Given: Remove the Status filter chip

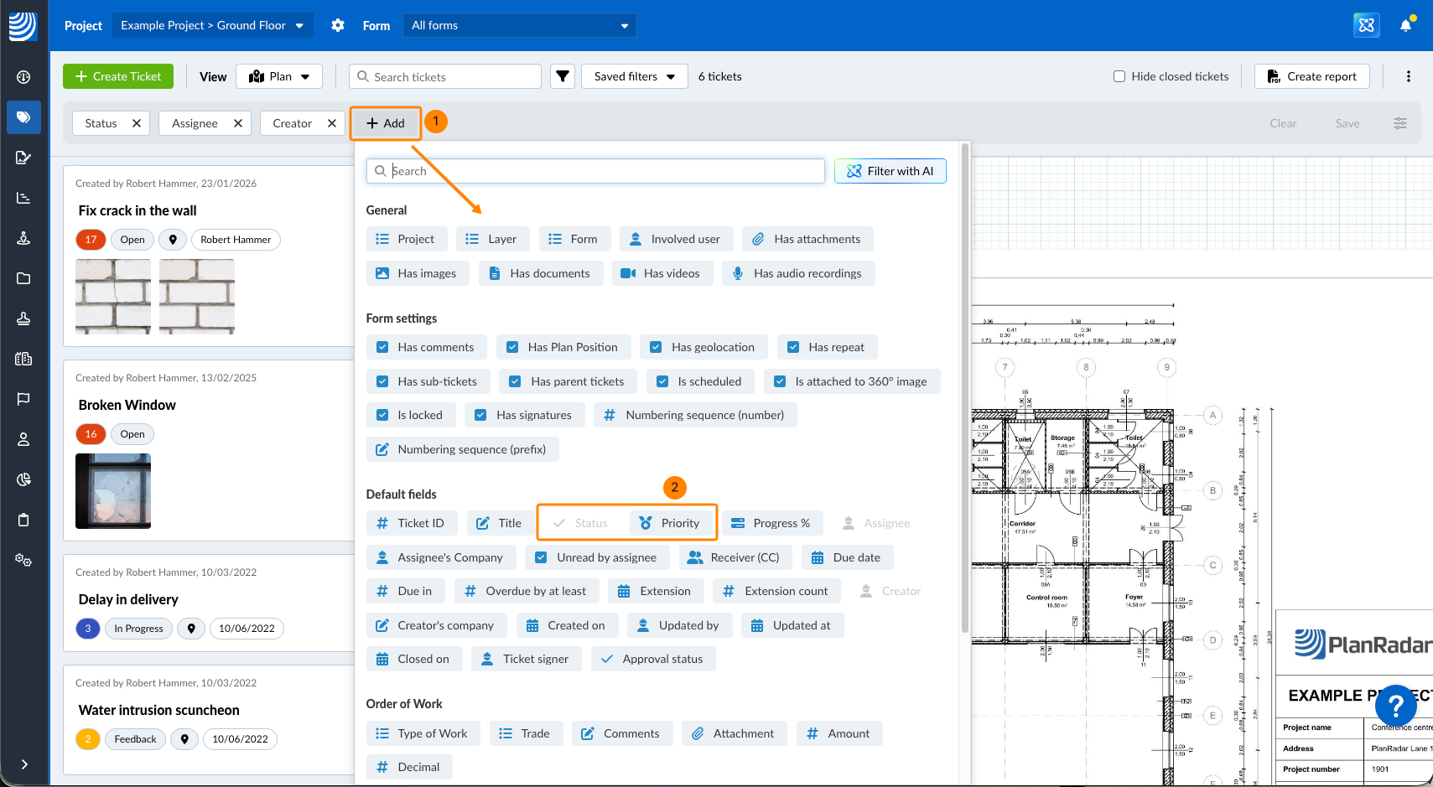Looking at the screenshot, I should [137, 123].
